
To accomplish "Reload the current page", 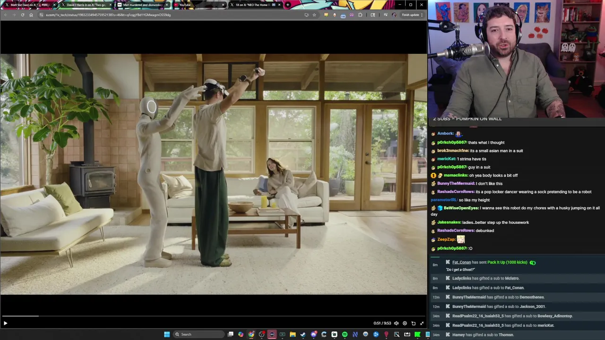I will (22, 15).
